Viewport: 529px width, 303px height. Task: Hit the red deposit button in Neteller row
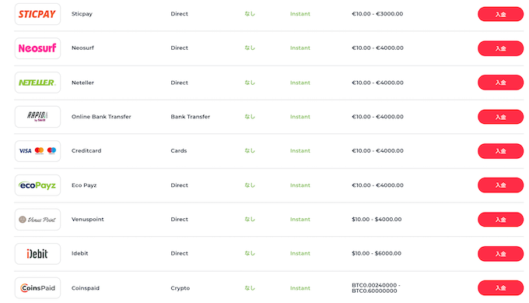[501, 83]
